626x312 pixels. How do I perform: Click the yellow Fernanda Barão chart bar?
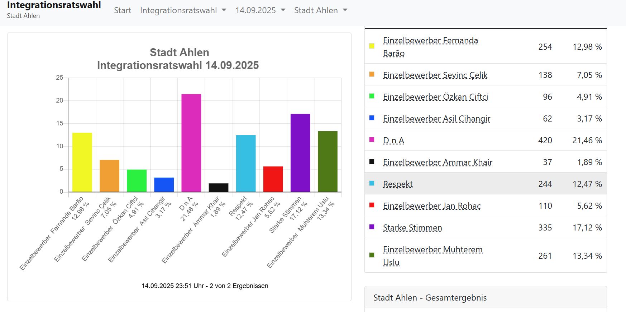pyautogui.click(x=82, y=162)
